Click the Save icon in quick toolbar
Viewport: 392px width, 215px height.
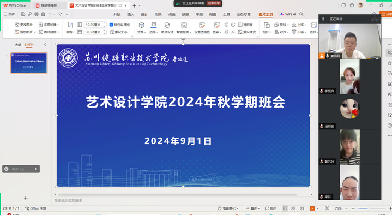click(x=23, y=14)
